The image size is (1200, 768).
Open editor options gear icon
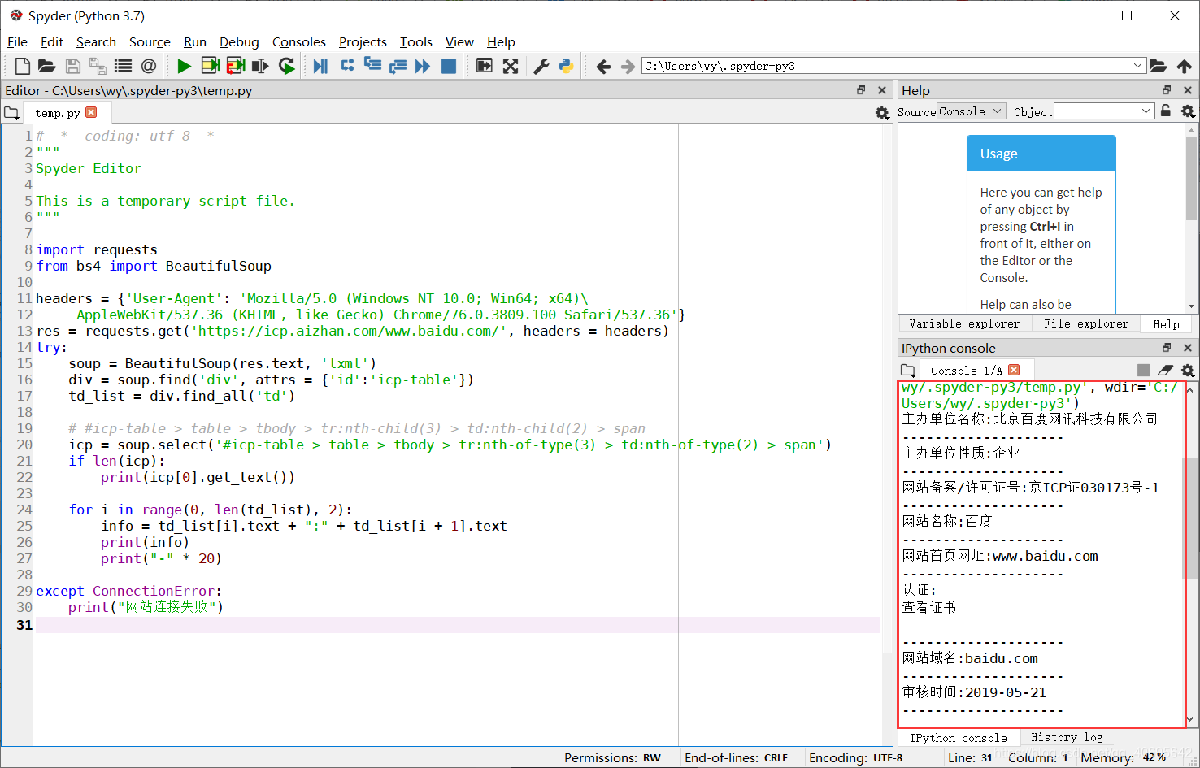882,113
